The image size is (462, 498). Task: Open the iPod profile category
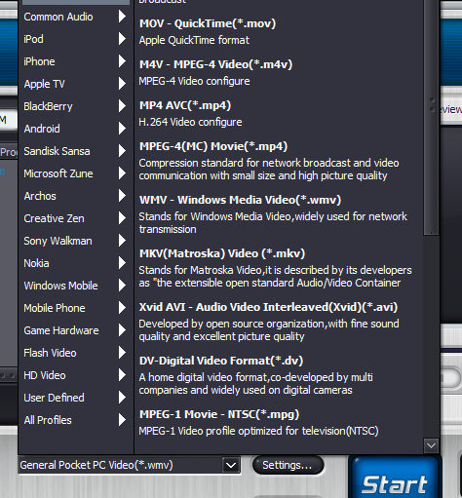(76, 39)
